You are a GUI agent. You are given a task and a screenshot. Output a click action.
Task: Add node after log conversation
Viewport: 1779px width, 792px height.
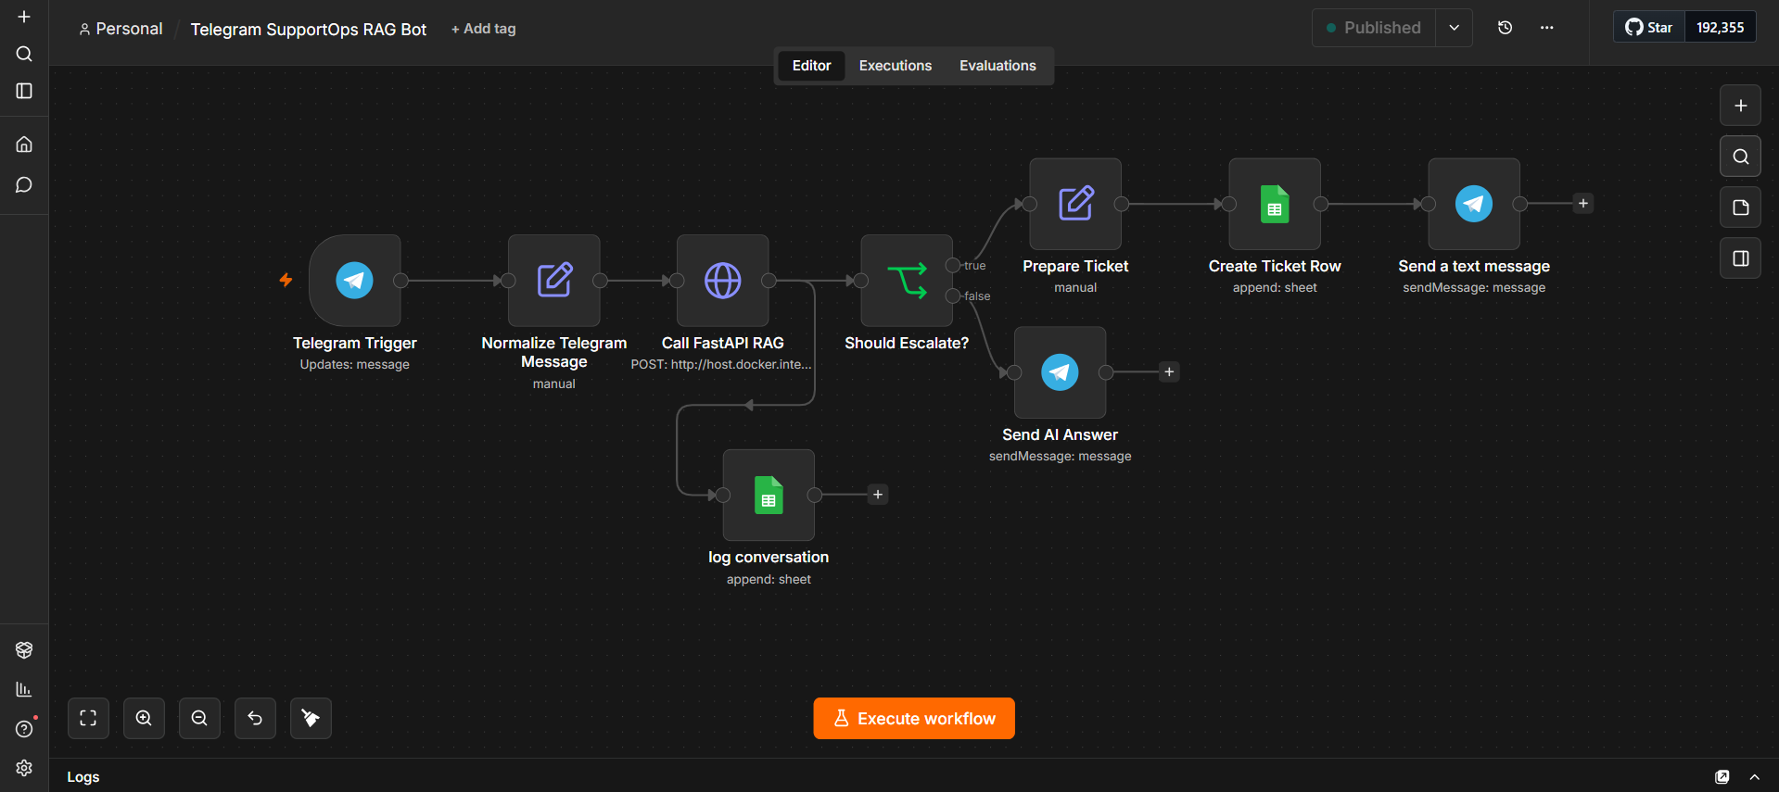coord(878,495)
